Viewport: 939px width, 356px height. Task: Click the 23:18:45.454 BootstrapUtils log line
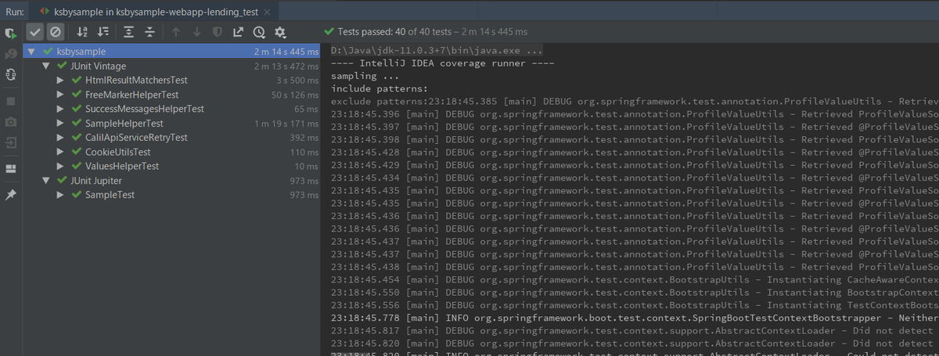tap(635, 279)
